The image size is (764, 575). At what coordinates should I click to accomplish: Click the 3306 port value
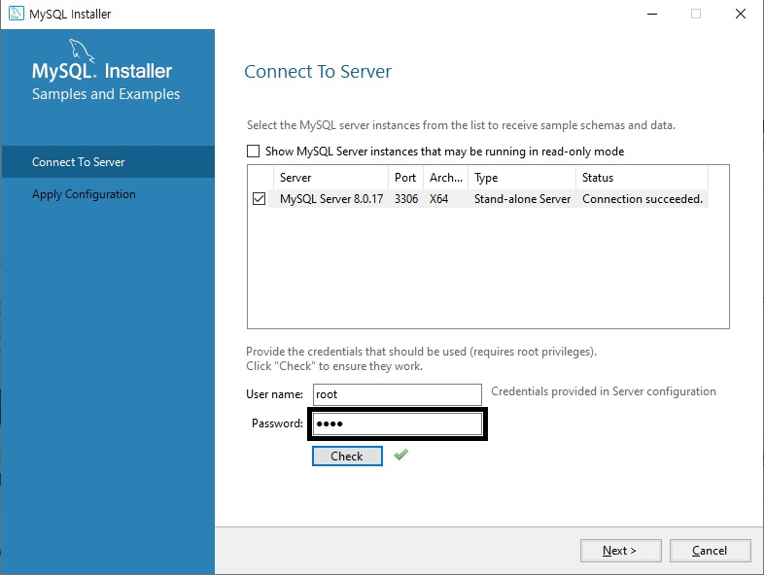[406, 199]
